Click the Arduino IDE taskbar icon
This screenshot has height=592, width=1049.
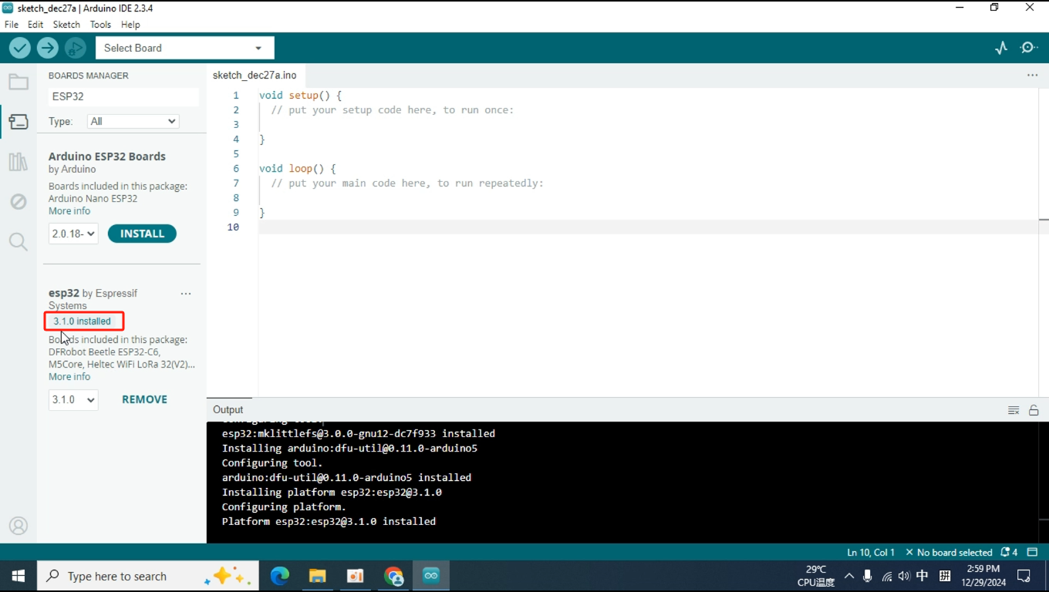[x=431, y=576]
